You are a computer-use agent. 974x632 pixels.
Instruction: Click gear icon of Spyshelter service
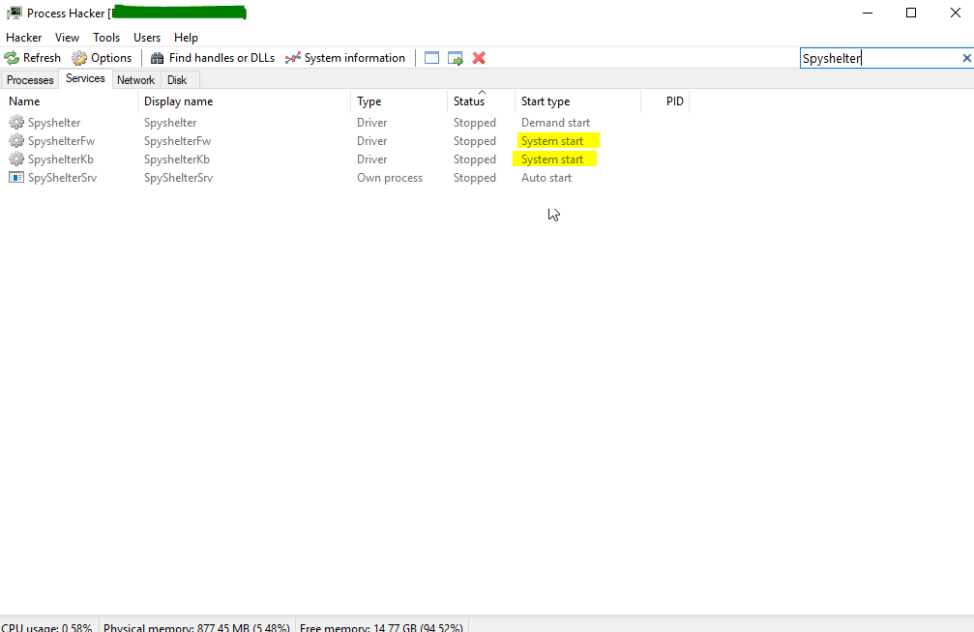coord(16,123)
